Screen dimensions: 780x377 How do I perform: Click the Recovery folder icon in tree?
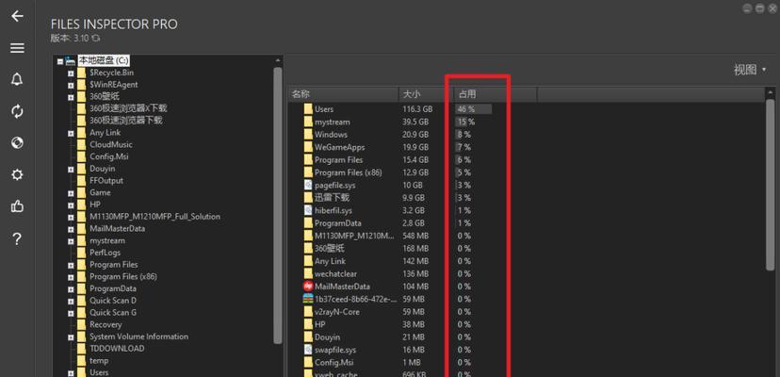click(x=82, y=325)
